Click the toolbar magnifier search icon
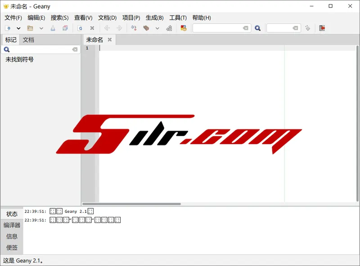The width and height of the screenshot is (360, 266). point(257,28)
